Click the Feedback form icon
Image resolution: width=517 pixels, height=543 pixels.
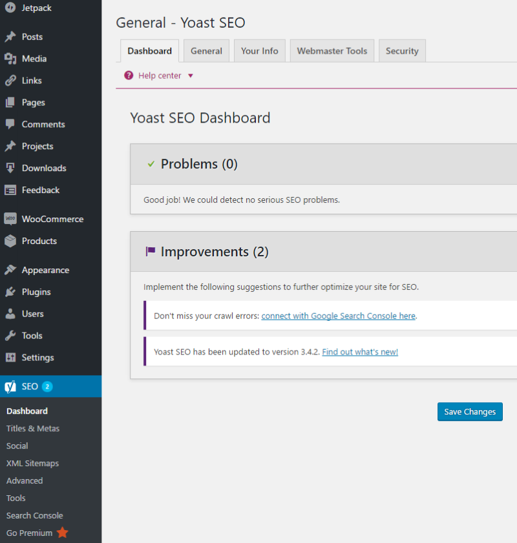(10, 190)
